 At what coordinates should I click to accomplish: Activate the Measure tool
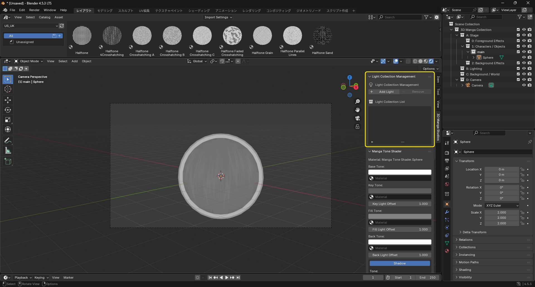point(8,150)
